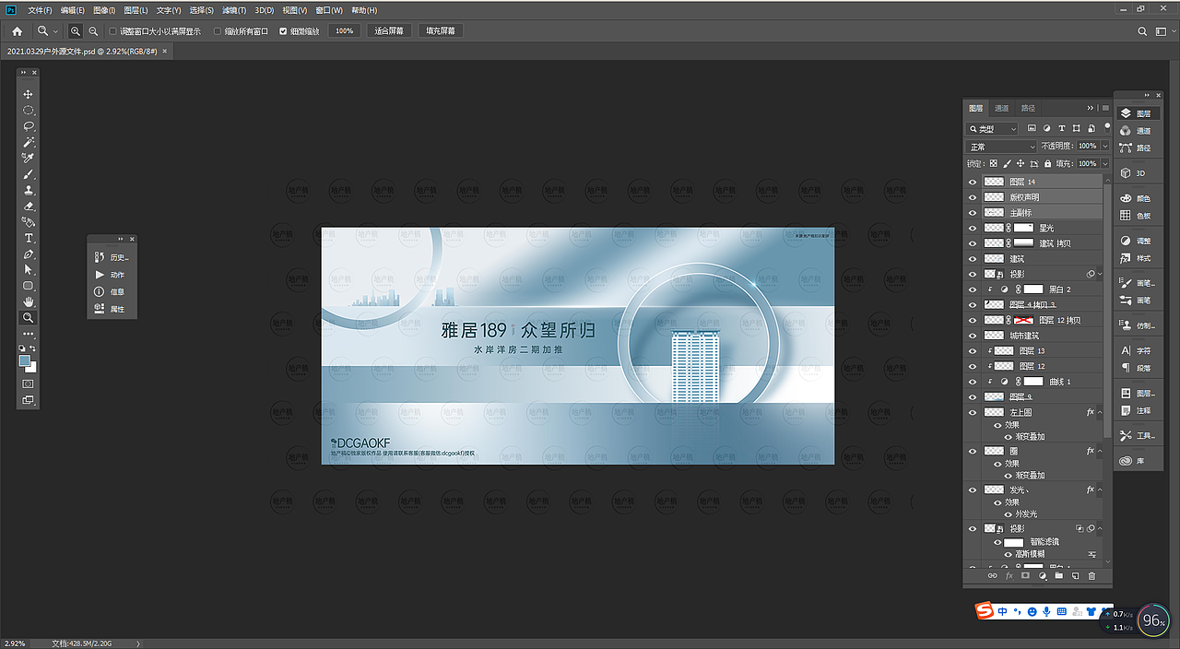The image size is (1180, 649).
Task: Open the opacity 不透明度 dropdown arrow
Action: point(1105,147)
